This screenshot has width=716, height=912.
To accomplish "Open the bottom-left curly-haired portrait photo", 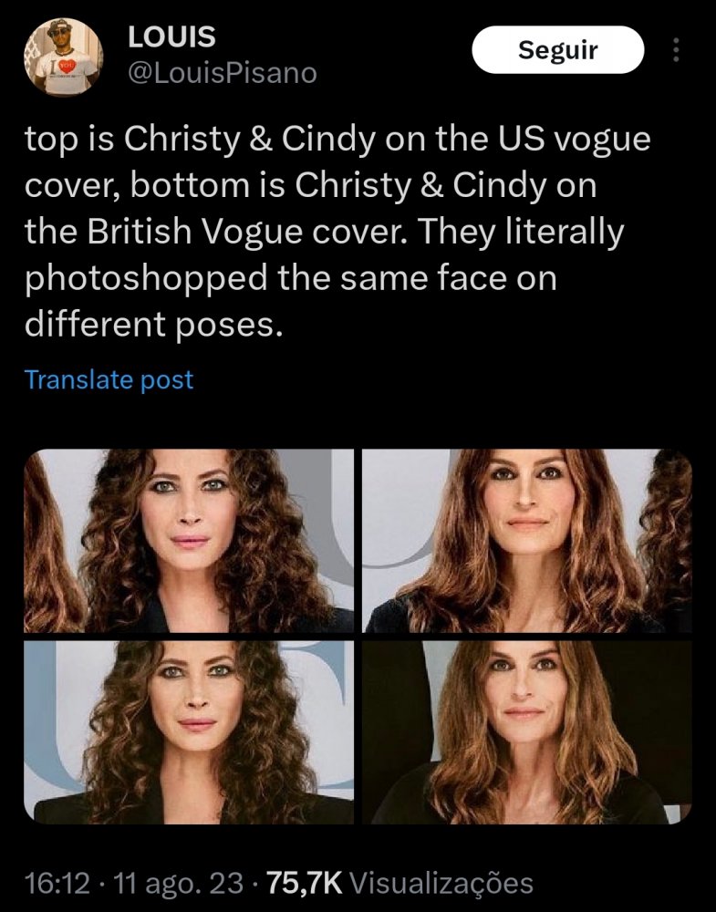I will [189, 732].
